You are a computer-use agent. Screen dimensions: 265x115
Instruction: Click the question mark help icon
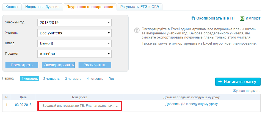pyautogui.click(x=137, y=30)
